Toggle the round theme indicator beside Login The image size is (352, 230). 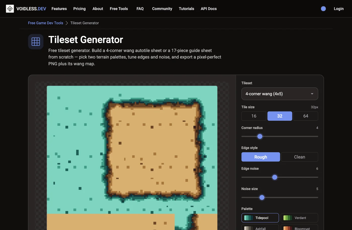pyautogui.click(x=323, y=9)
